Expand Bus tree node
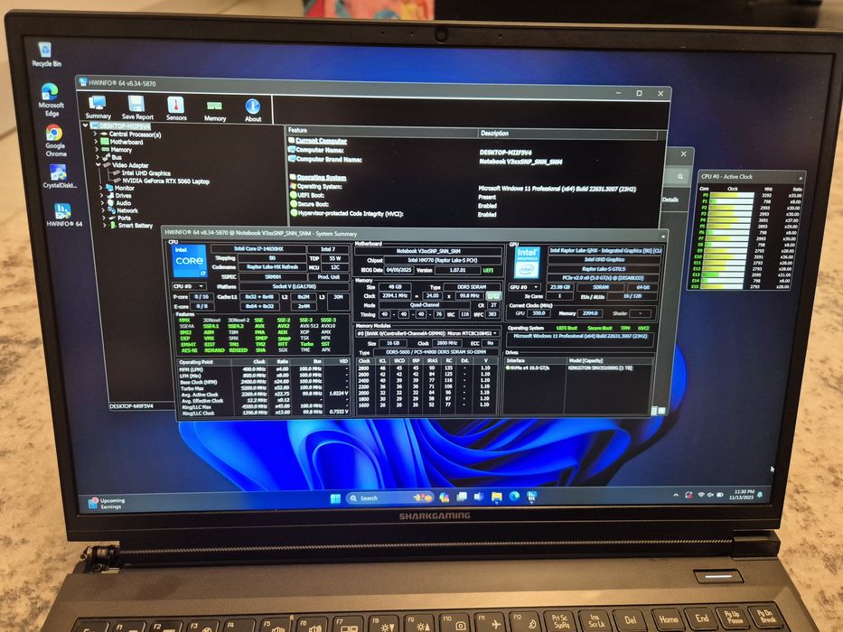Viewport: 843px width, 632px height. (98, 157)
